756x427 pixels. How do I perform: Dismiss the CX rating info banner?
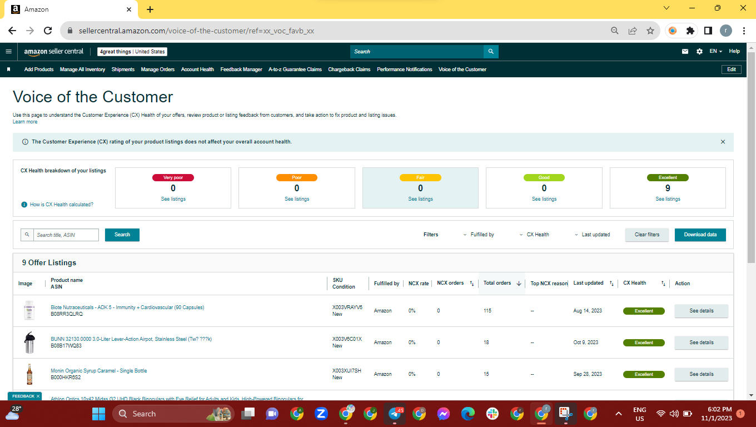pos(723,142)
